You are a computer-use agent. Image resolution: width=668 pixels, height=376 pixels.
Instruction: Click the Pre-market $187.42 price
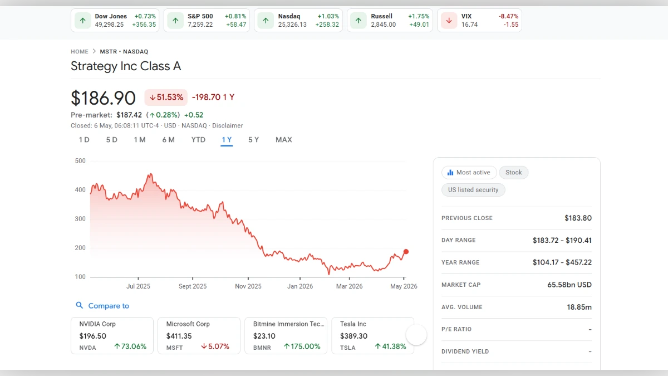(x=129, y=115)
